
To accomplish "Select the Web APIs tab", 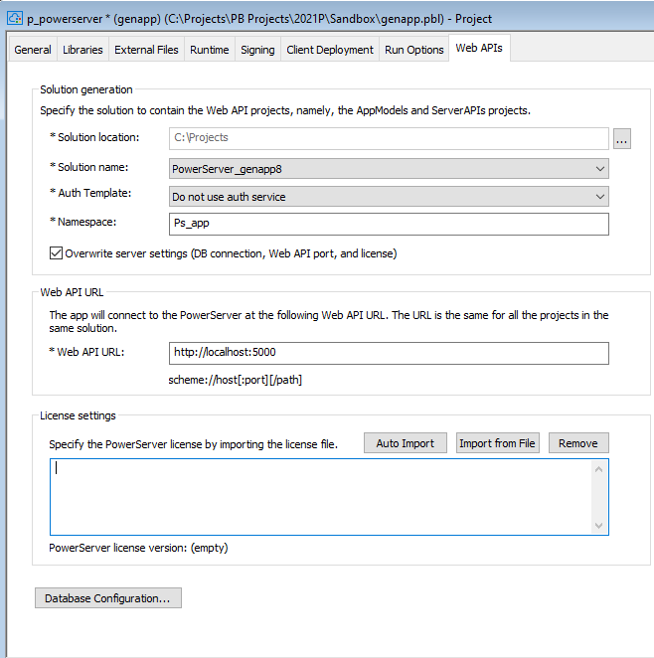I will tap(479, 48).
